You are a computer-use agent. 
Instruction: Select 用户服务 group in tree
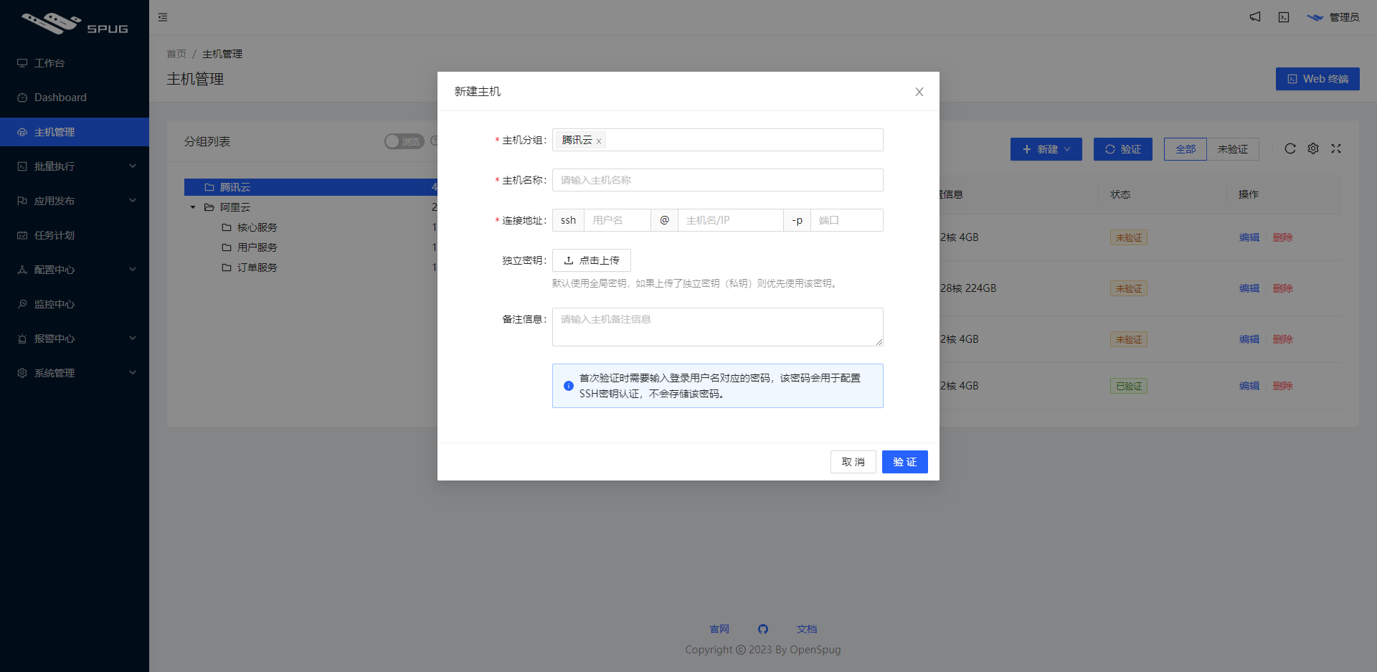click(x=257, y=247)
